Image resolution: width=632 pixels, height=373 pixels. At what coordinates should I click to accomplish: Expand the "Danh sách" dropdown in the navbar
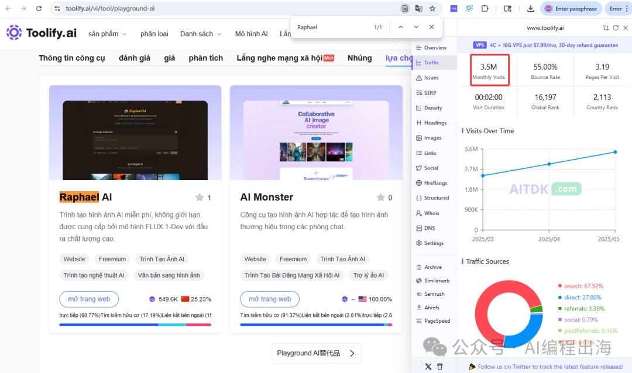(201, 34)
